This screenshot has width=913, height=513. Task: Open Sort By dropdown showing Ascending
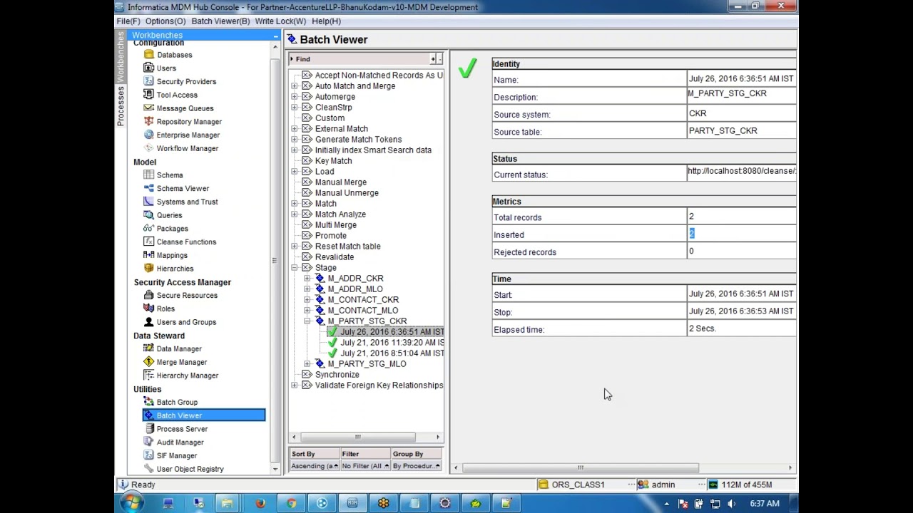click(x=314, y=466)
